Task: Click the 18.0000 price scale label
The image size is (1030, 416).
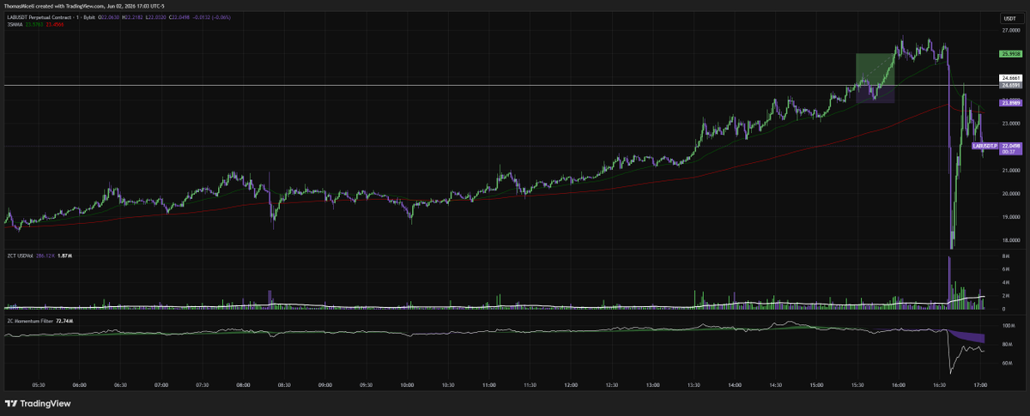Action: point(1009,240)
